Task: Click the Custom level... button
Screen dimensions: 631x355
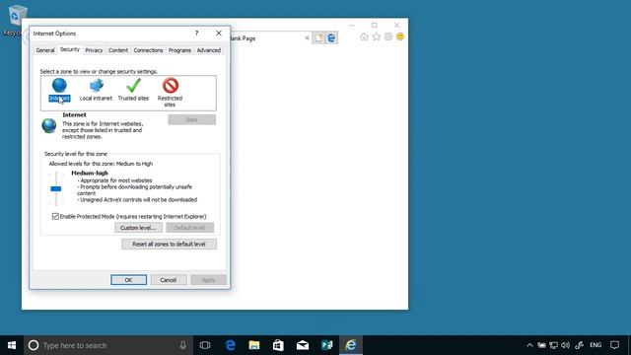Action: pyautogui.click(x=138, y=228)
